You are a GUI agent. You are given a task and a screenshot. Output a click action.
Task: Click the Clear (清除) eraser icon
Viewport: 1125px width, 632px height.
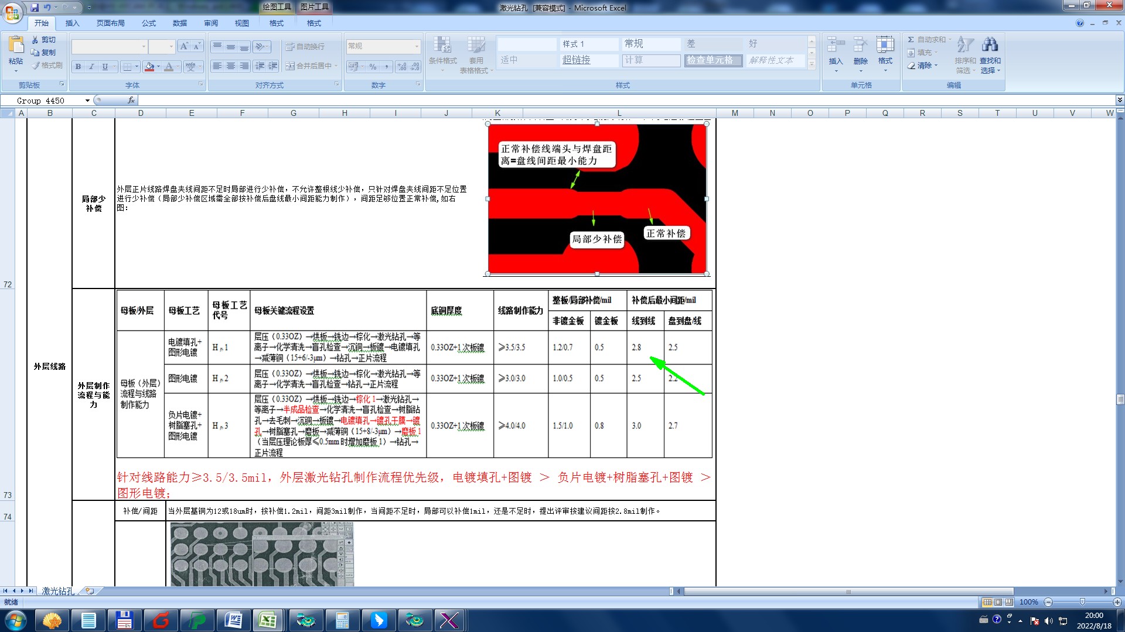pos(911,66)
